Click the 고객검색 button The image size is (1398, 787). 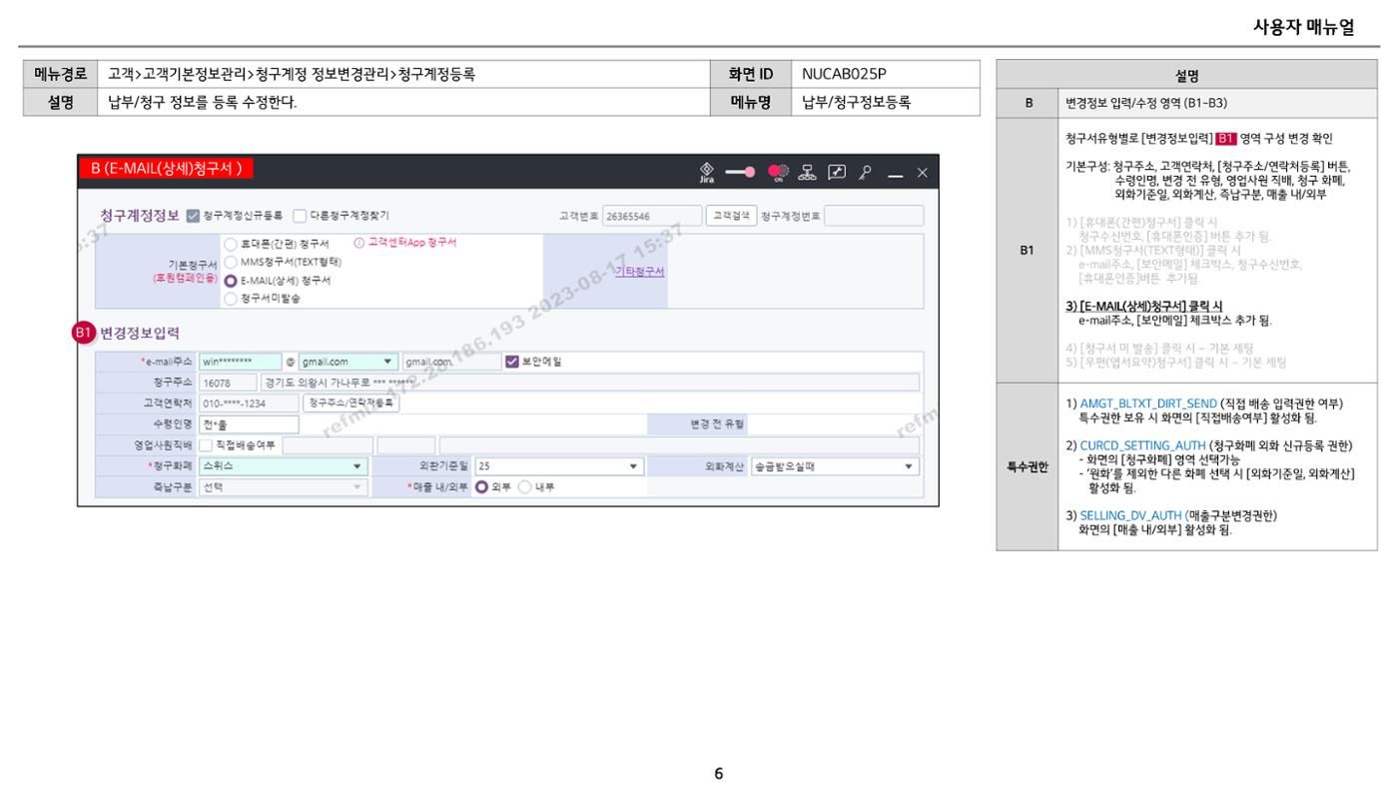pyautogui.click(x=731, y=215)
